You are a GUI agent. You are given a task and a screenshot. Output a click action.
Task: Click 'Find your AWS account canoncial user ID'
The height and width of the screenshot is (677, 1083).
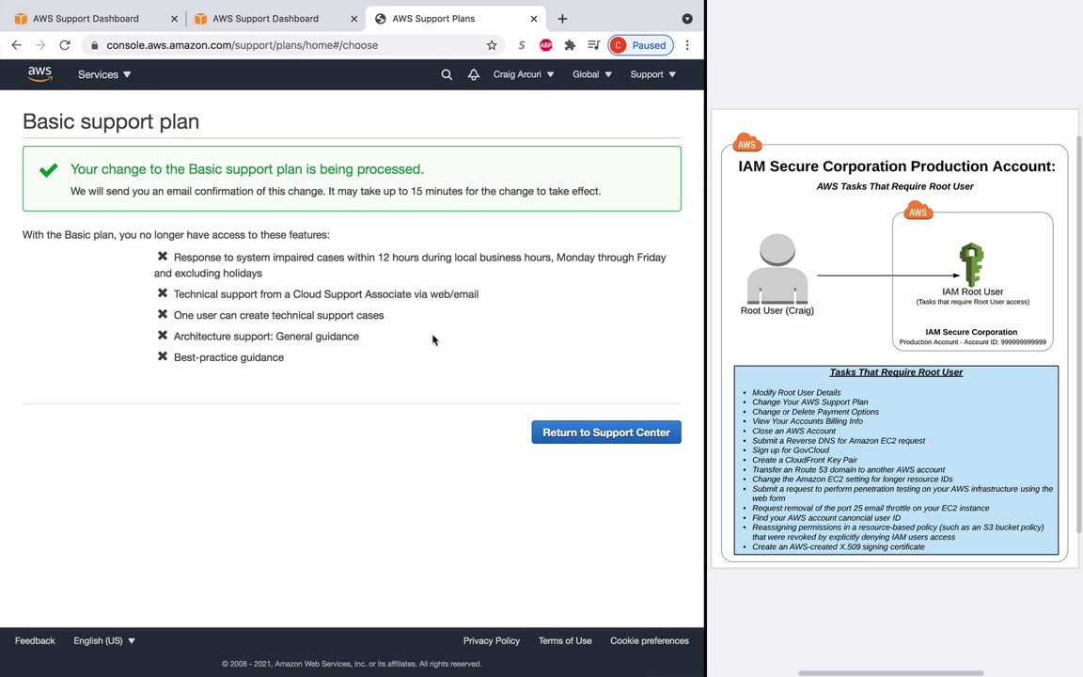click(826, 517)
